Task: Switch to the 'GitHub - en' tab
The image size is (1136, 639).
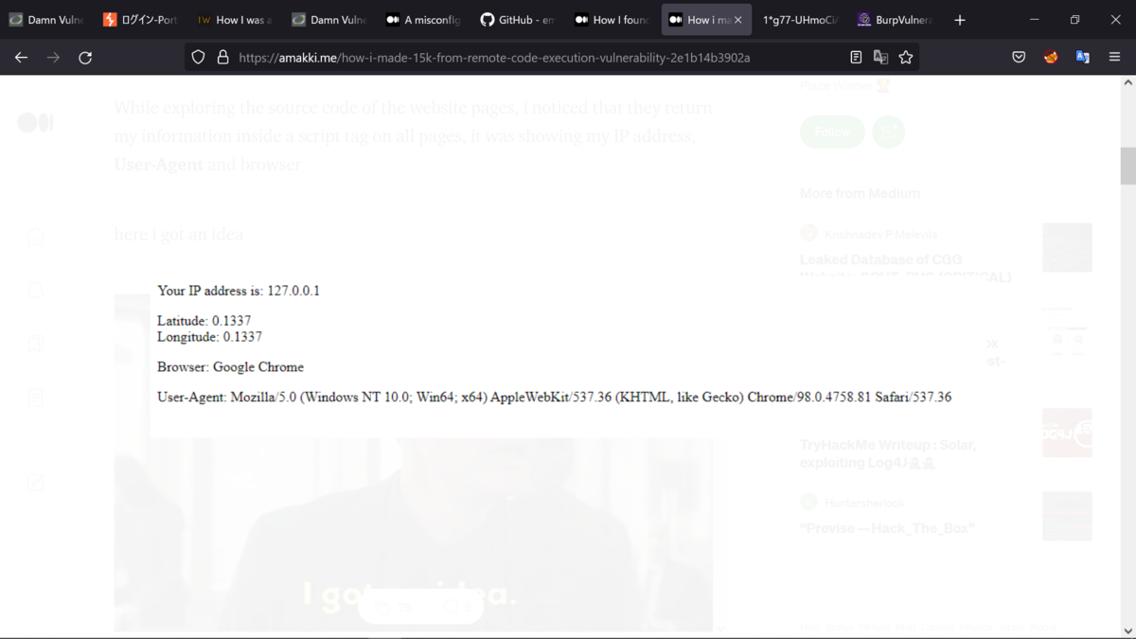Action: tap(518, 20)
